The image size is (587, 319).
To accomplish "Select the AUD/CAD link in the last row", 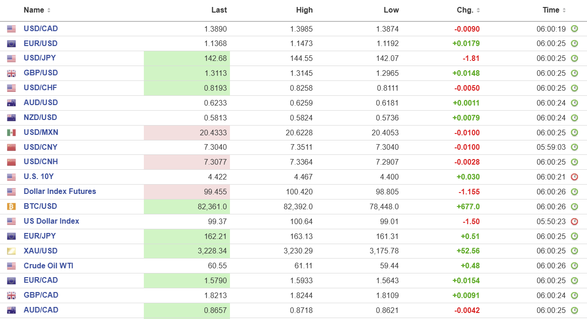I will 41,310.
